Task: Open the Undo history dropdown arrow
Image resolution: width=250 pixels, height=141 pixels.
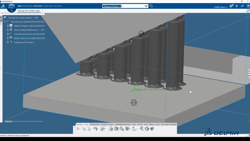Action: 99,129
